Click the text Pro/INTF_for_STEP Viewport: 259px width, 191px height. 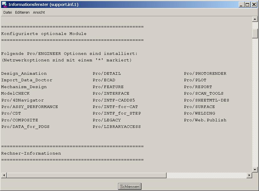click(x=117, y=113)
